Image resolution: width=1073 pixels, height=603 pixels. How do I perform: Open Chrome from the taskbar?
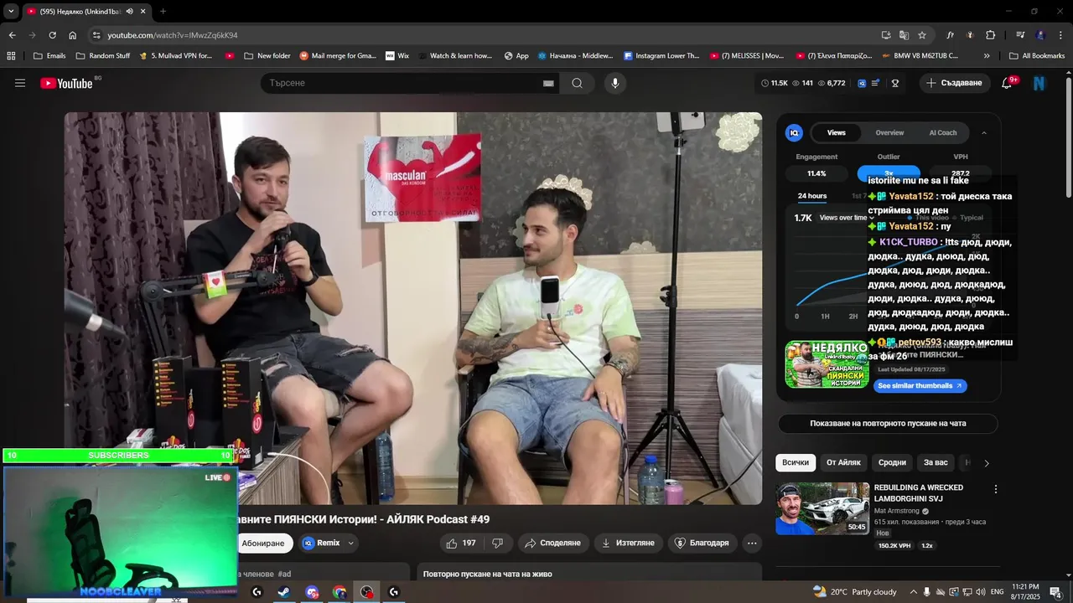[340, 592]
